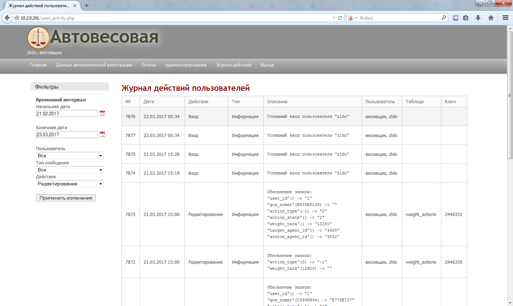Click search magnifier in Яндекс box
Screen dimensions: 513x306
(x=444, y=18)
